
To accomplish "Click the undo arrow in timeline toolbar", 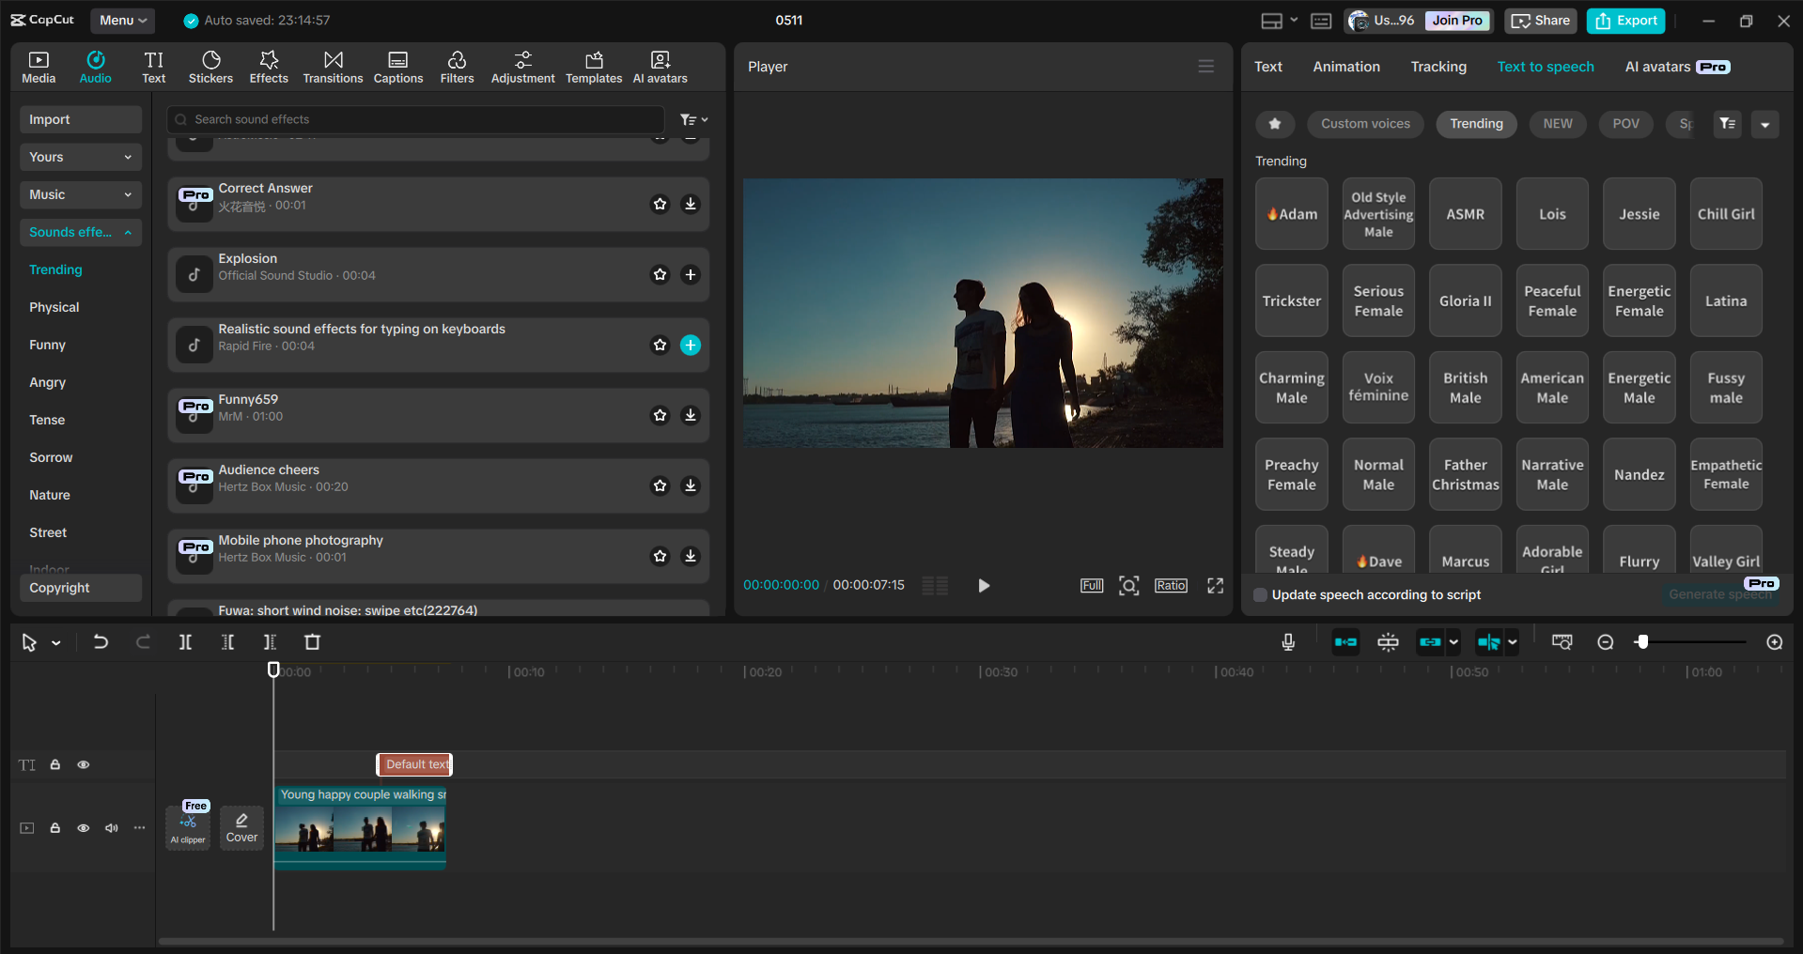I will [x=101, y=642].
